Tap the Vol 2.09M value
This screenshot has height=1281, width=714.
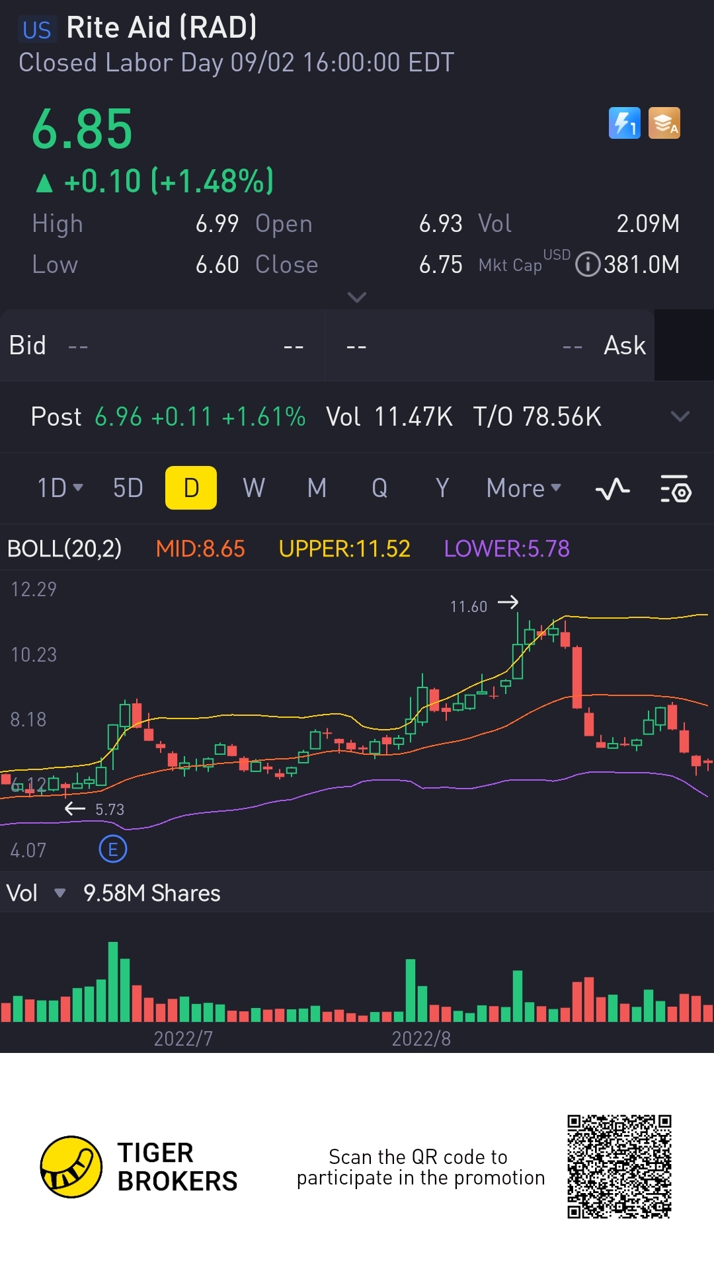click(648, 223)
